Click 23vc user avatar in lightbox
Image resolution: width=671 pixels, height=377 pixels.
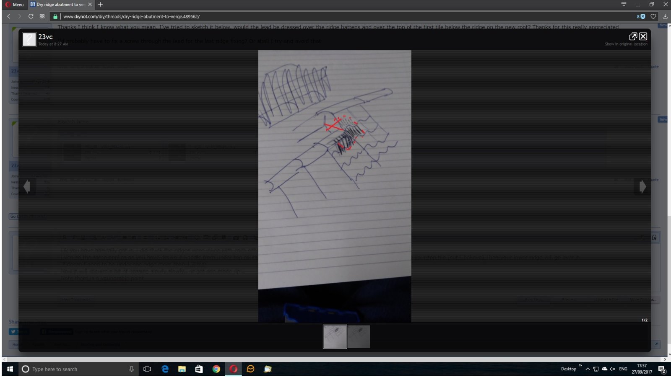pyautogui.click(x=29, y=39)
